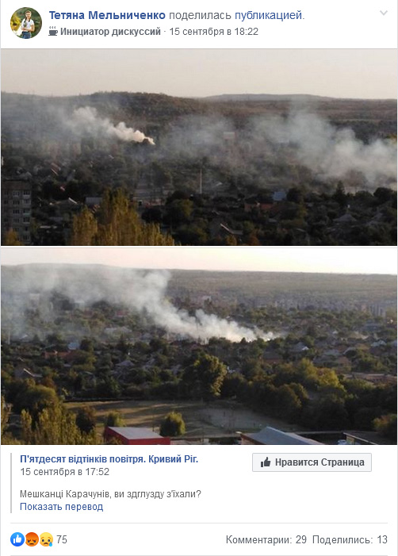This screenshot has width=398, height=556.
Task: Click the Like reaction icon
Action: [17, 539]
